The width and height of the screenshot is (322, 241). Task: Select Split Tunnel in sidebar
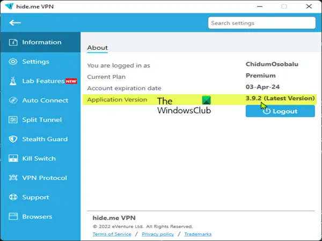point(40,119)
